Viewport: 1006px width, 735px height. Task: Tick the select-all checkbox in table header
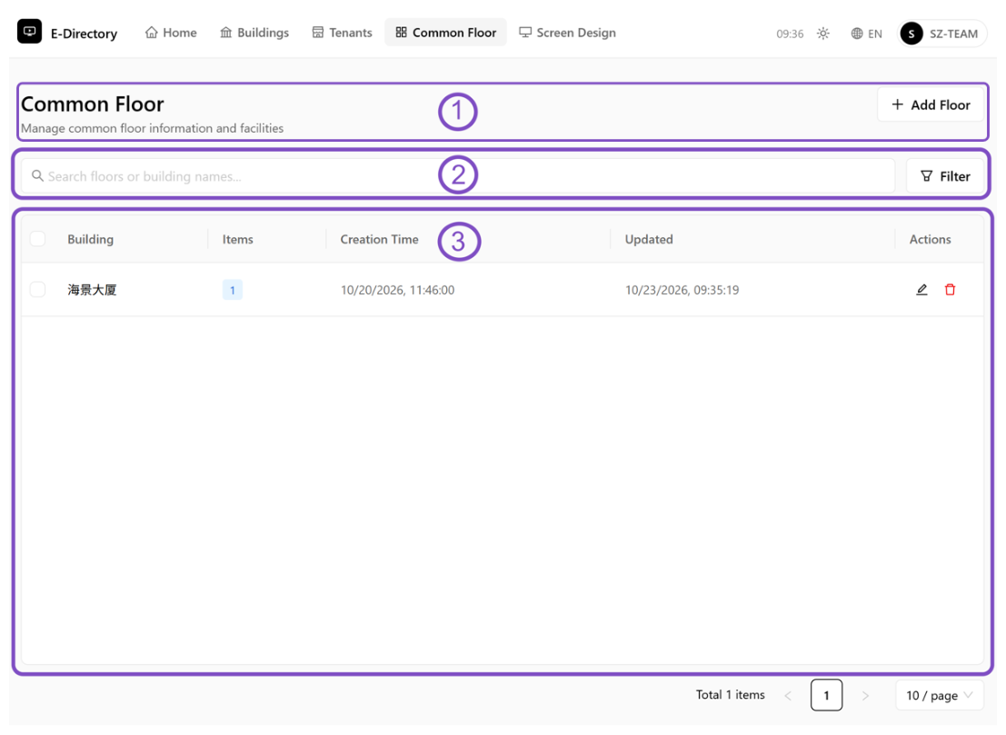38,239
